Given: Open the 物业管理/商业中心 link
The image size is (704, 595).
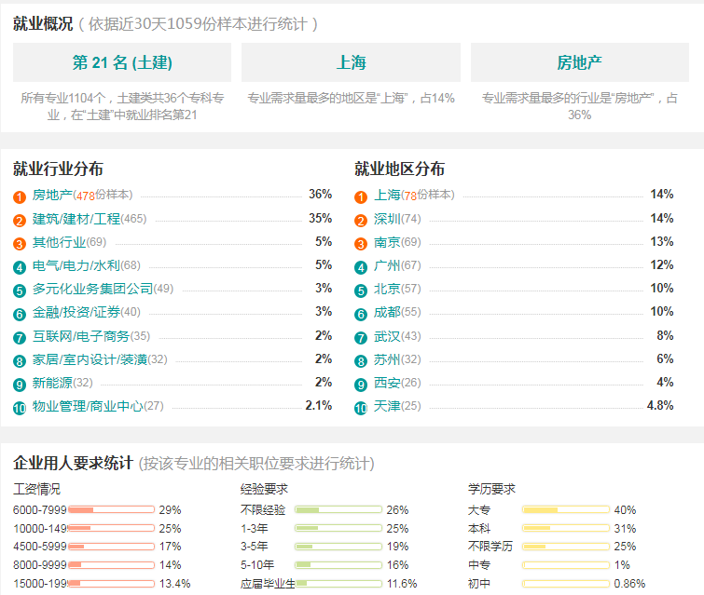Looking at the screenshot, I should coord(88,406).
